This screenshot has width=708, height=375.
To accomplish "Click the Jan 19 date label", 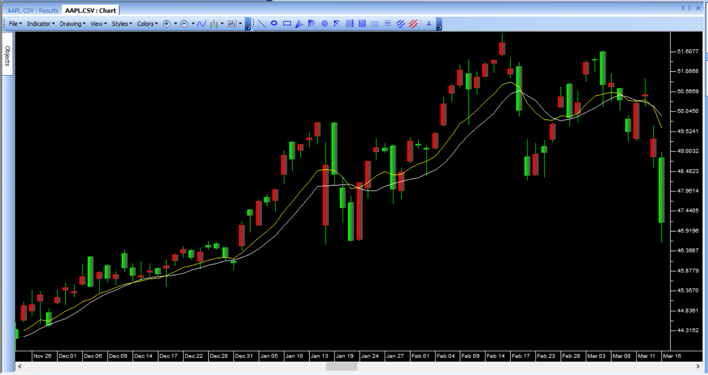I will coord(345,356).
